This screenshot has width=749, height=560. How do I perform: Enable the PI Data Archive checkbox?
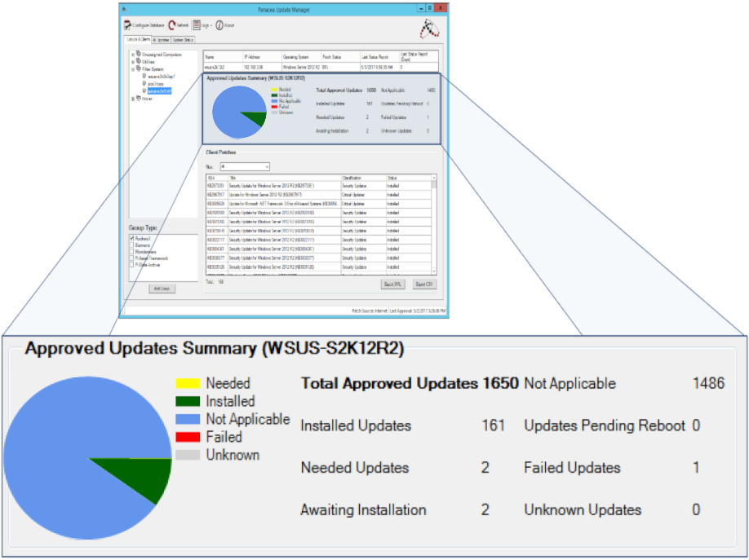click(132, 264)
